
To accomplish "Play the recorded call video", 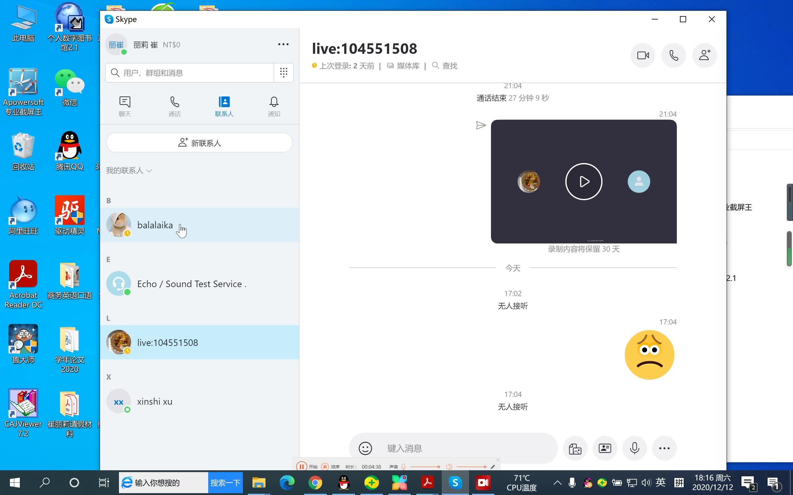I will click(584, 181).
